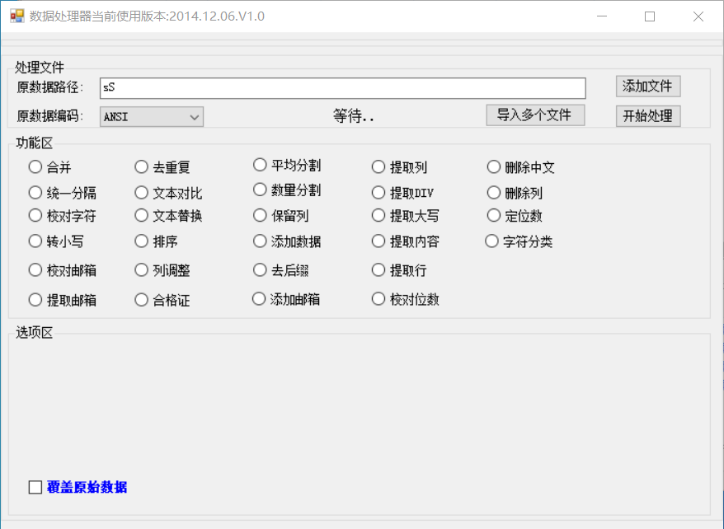724x529 pixels.
Task: Select 提取DIV radio button
Action: 378,193
